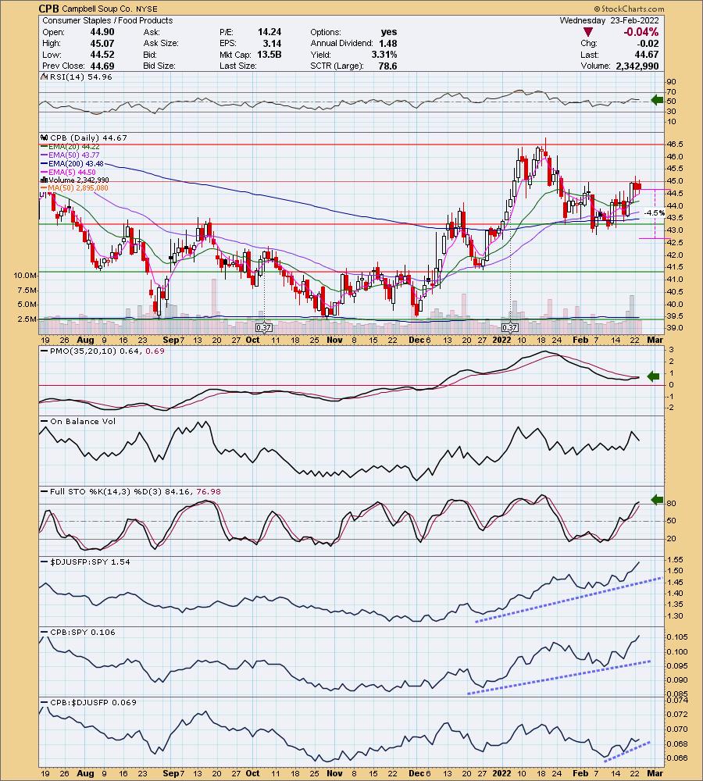
Task: Click the RSI(14) 54.96 panel label
Action: point(80,77)
